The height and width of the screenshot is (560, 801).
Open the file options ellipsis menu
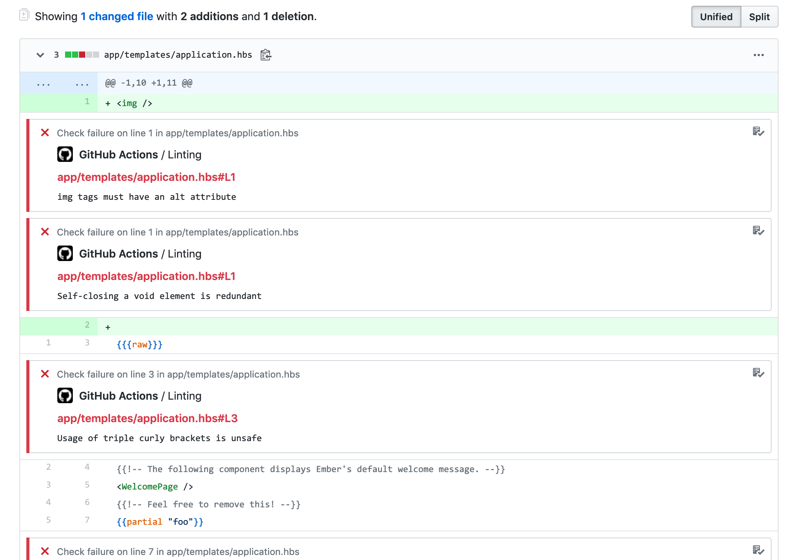[758, 55]
